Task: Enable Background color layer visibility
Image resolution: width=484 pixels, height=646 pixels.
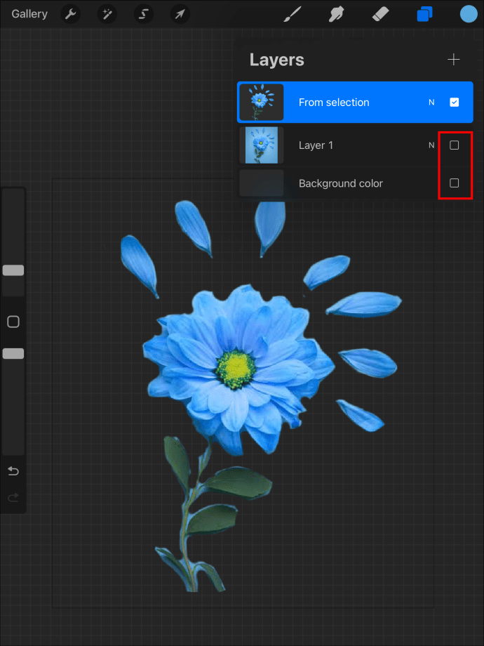Action: 454,183
